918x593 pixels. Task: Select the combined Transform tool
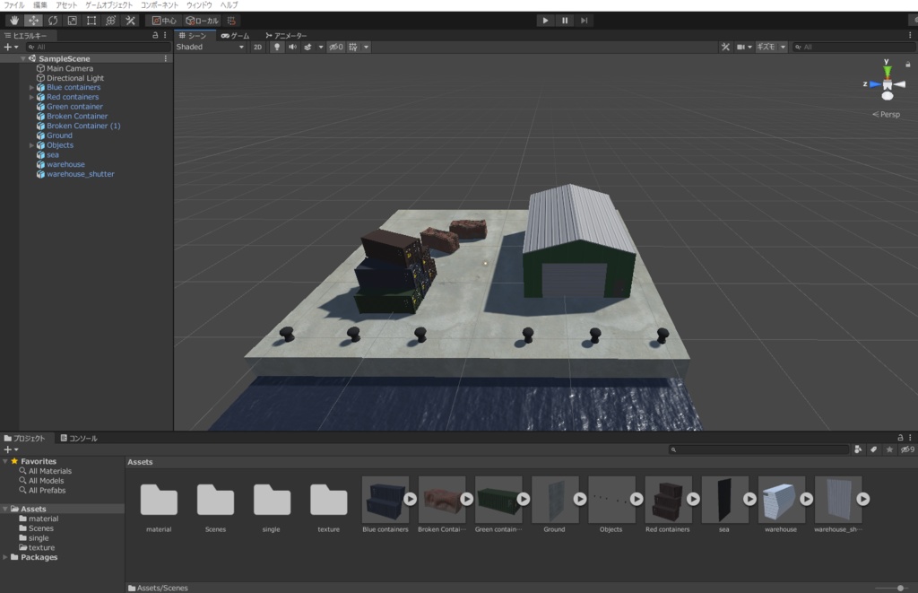tap(110, 21)
